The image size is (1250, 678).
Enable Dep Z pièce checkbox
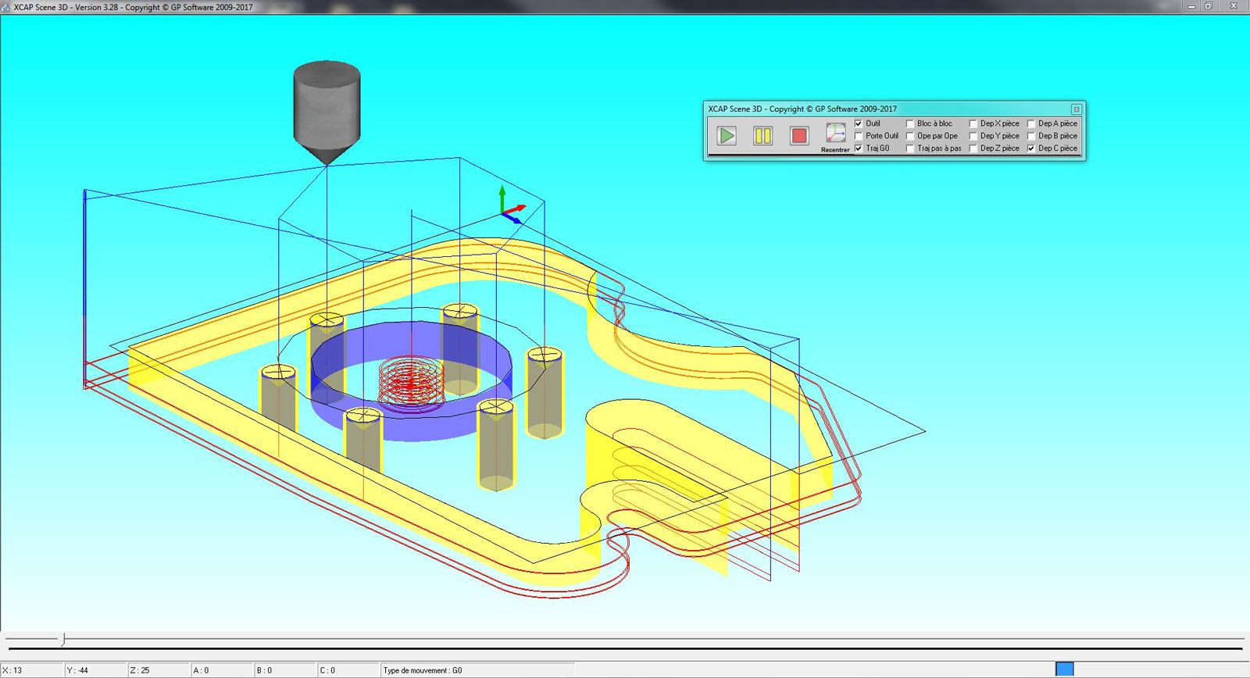(x=973, y=148)
